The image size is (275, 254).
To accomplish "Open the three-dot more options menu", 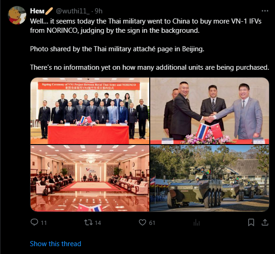I will pyautogui.click(x=265, y=11).
